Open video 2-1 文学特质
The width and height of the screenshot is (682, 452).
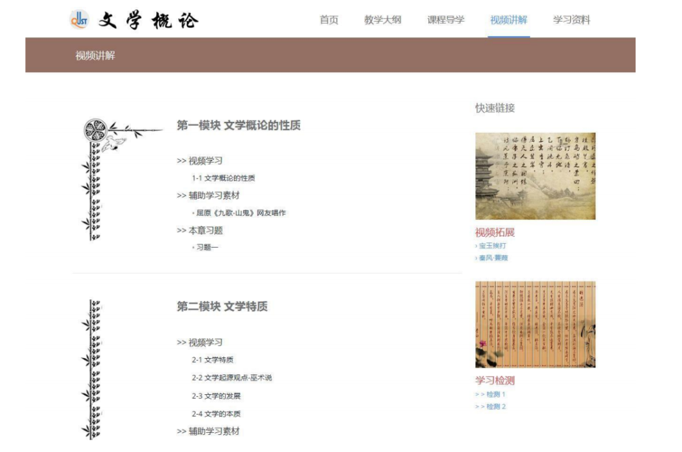click(x=212, y=359)
